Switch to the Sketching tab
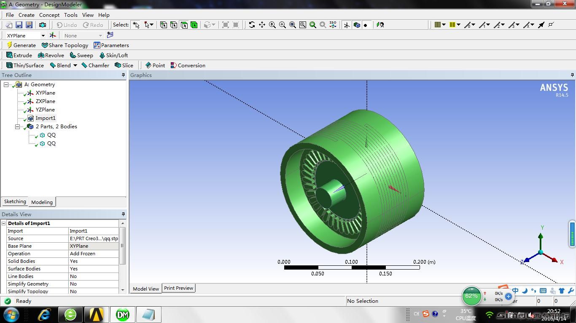The image size is (576, 323). coord(15,201)
